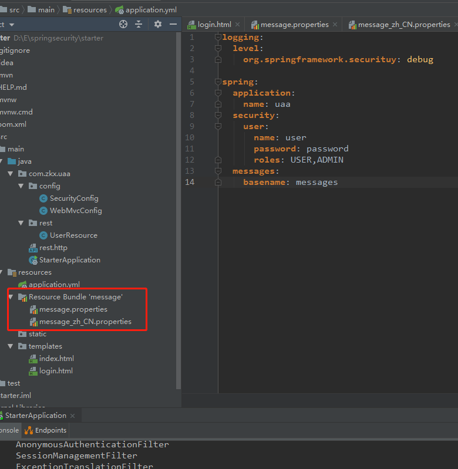The height and width of the screenshot is (469, 458).
Task: Switch to the message.properties editor tab
Action: [294, 25]
